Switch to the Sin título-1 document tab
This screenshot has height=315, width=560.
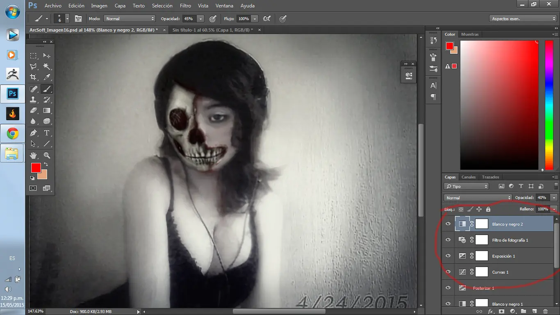(x=212, y=30)
